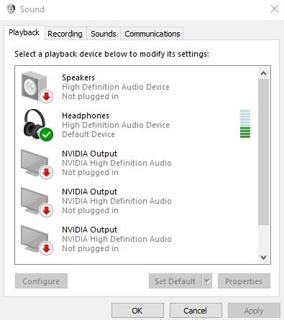Click Cancel to dismiss the dialog
The height and width of the screenshot is (320, 284).
196,311
